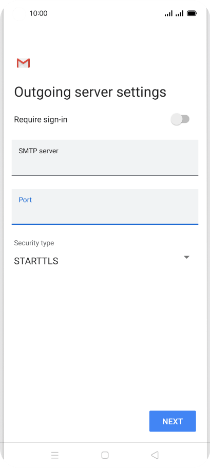This screenshot has height=468, width=210.
Task: Continue with the NEXT button
Action: [173, 421]
